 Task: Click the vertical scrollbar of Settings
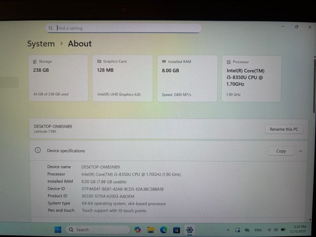[314, 85]
